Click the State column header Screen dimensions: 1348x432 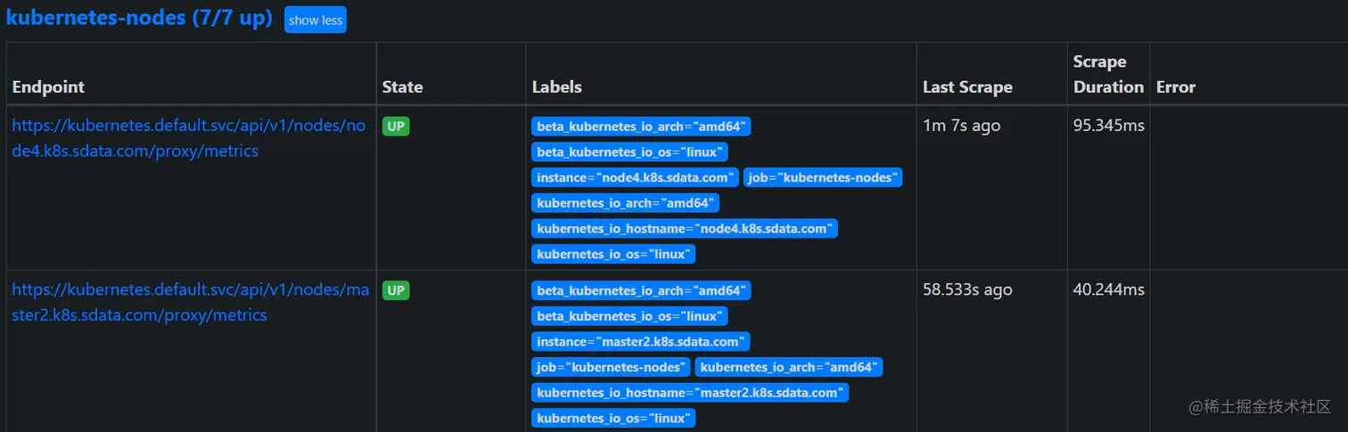pos(402,87)
